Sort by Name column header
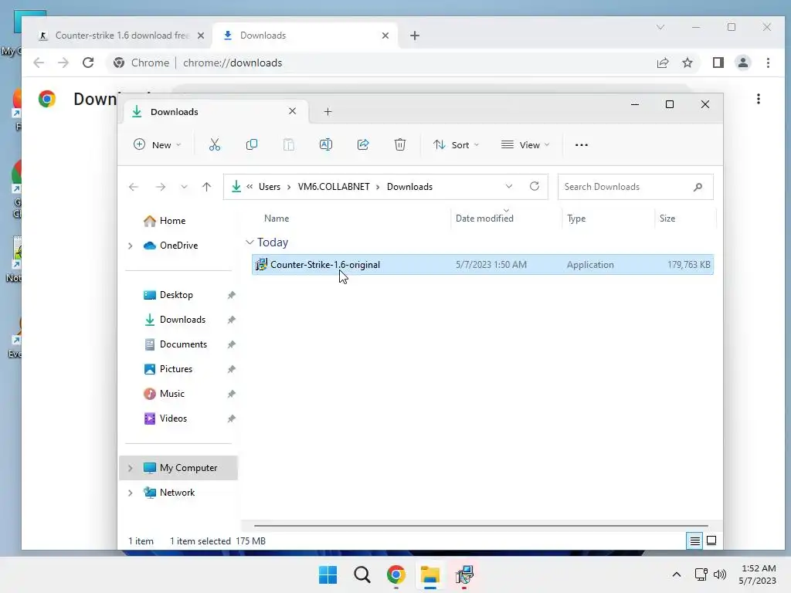The image size is (791, 593). click(277, 219)
